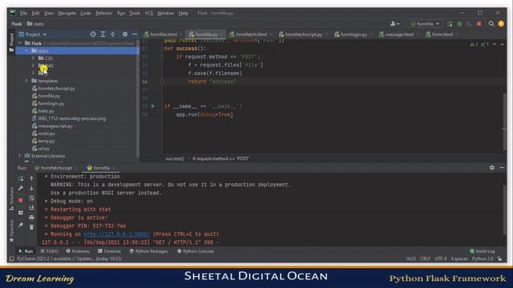Open the user/code-with-me dropdown icon
513x288 pixels.
tap(395, 24)
